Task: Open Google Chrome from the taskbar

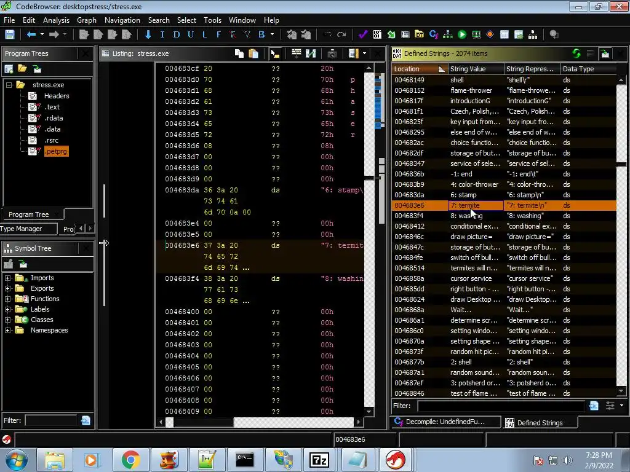Action: click(131, 460)
